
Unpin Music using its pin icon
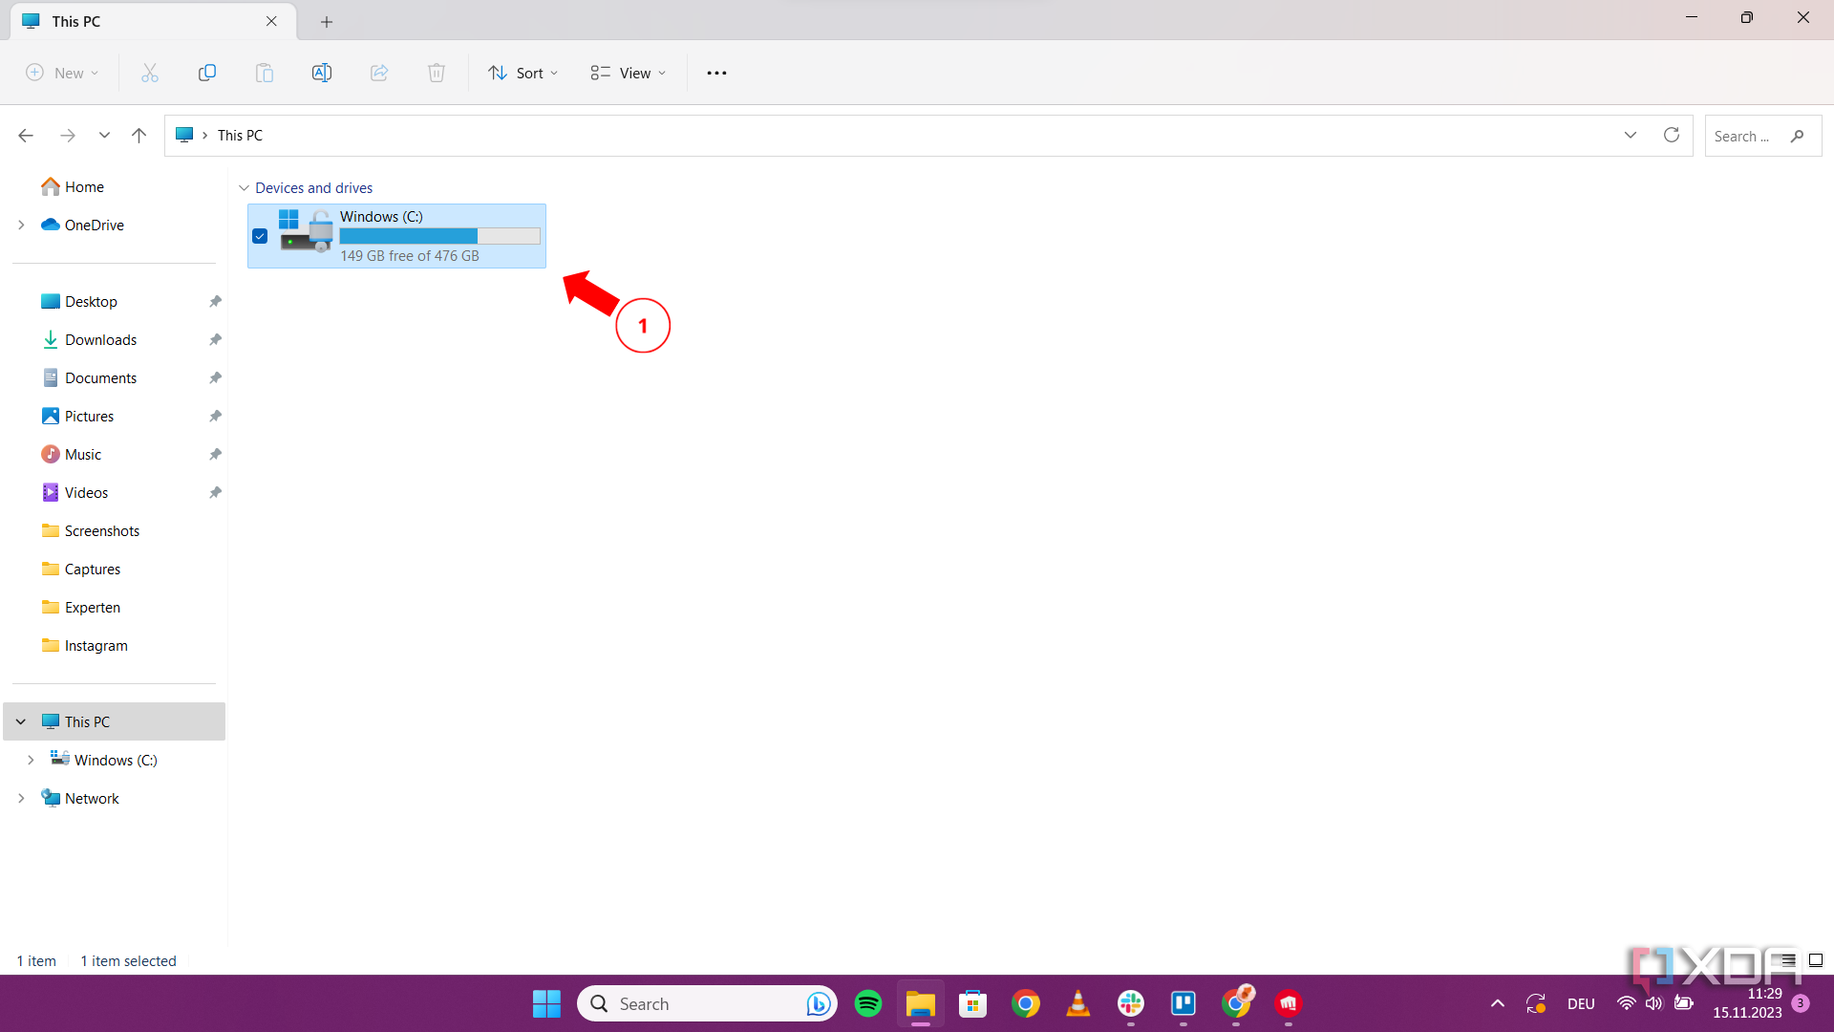pos(215,454)
